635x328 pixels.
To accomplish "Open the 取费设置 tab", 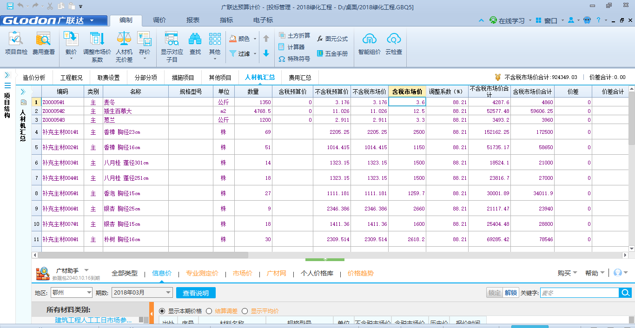I will (109, 78).
